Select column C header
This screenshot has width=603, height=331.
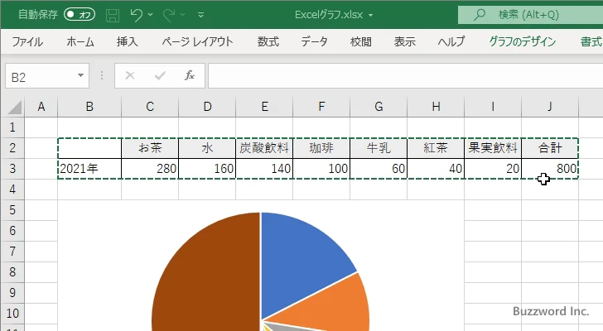tap(150, 107)
